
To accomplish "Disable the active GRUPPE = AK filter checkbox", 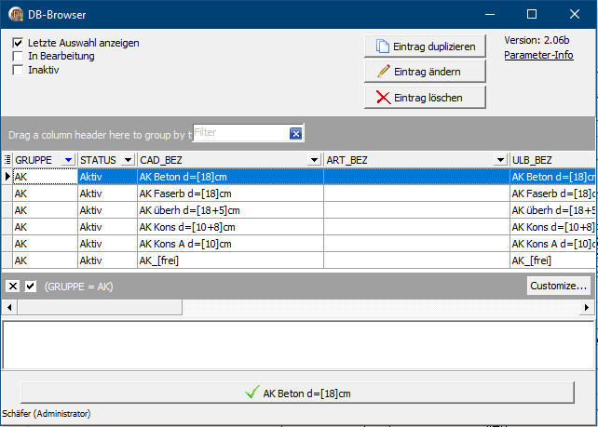I will (31, 287).
